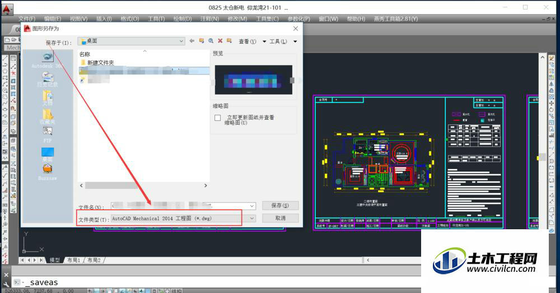Click the _saveas command line input
Screen dimensions: 560x293
[x=43, y=282]
